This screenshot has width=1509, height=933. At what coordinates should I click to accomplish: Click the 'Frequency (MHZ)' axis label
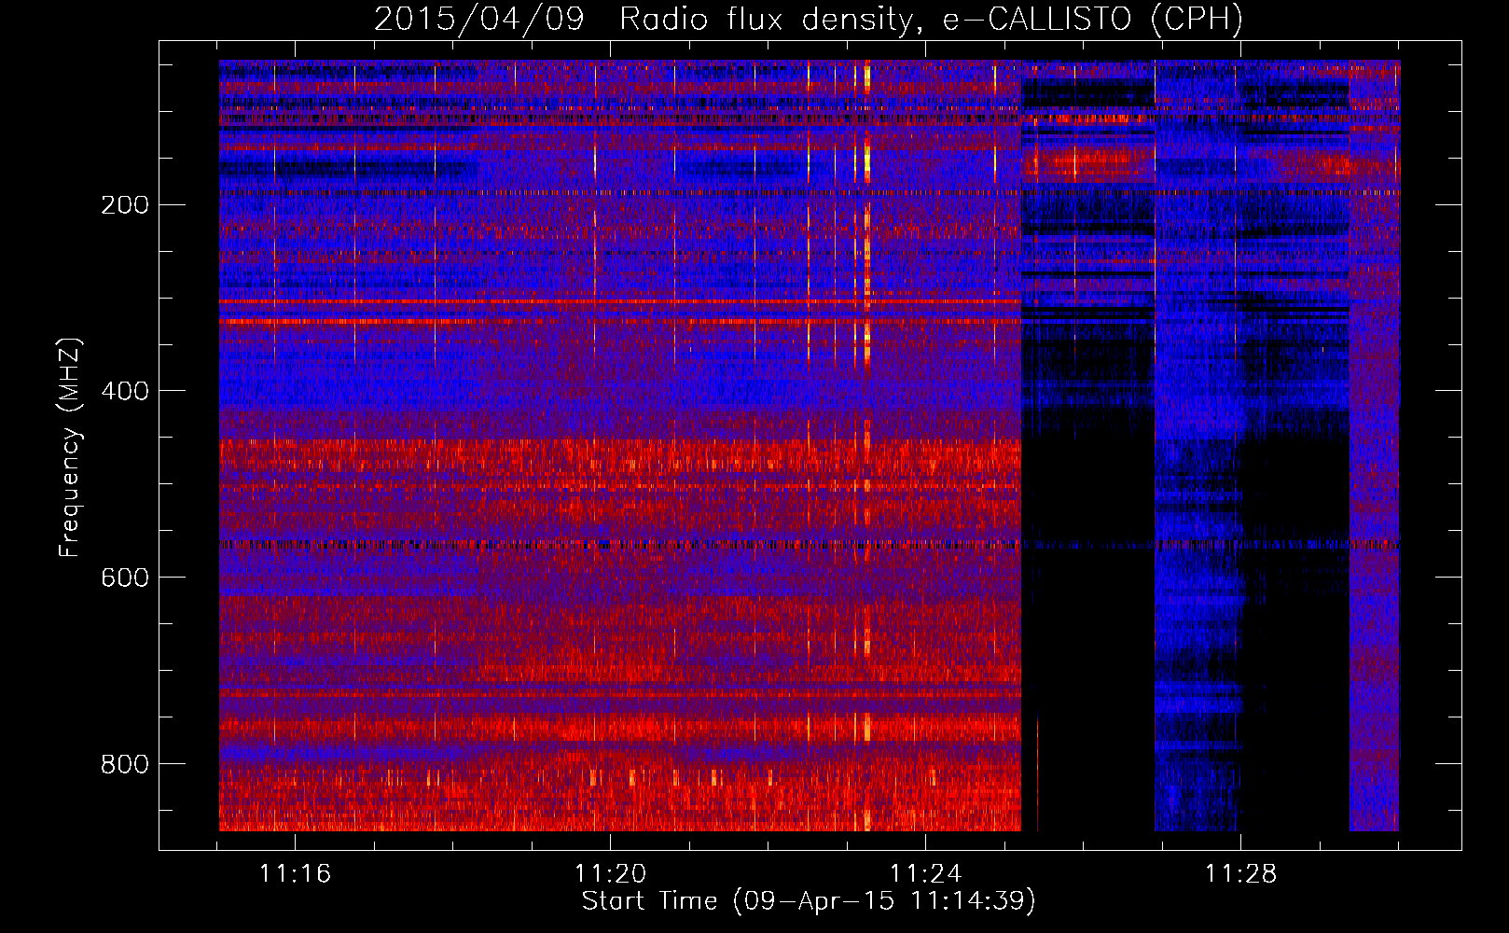(x=70, y=447)
